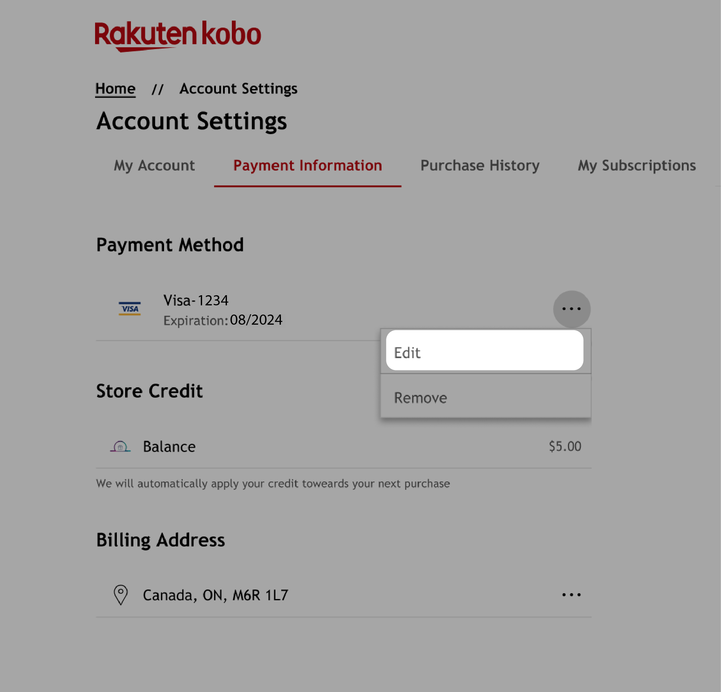Select the Visa card brand icon
This screenshot has height=692, width=721.
(x=130, y=308)
